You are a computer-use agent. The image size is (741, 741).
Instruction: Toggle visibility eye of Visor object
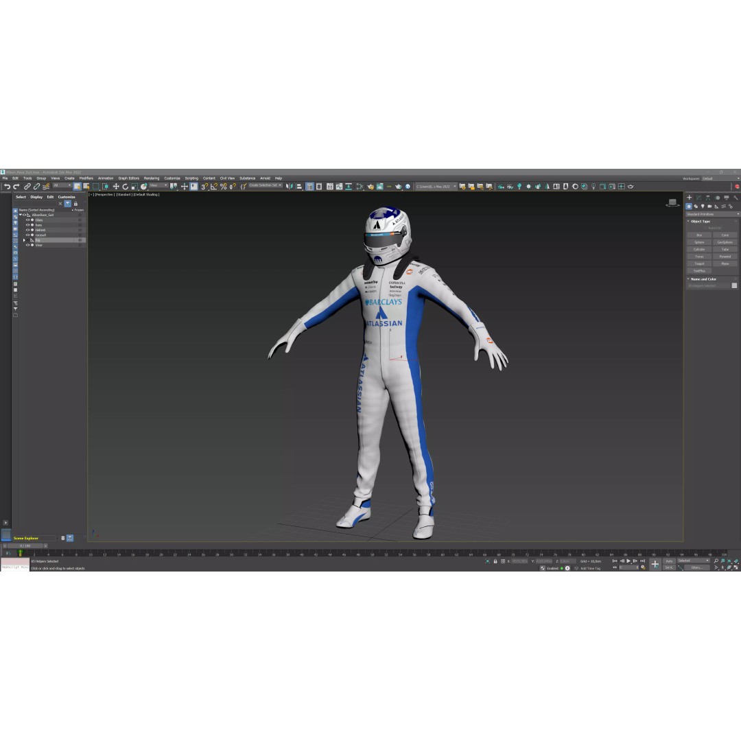[x=28, y=245]
